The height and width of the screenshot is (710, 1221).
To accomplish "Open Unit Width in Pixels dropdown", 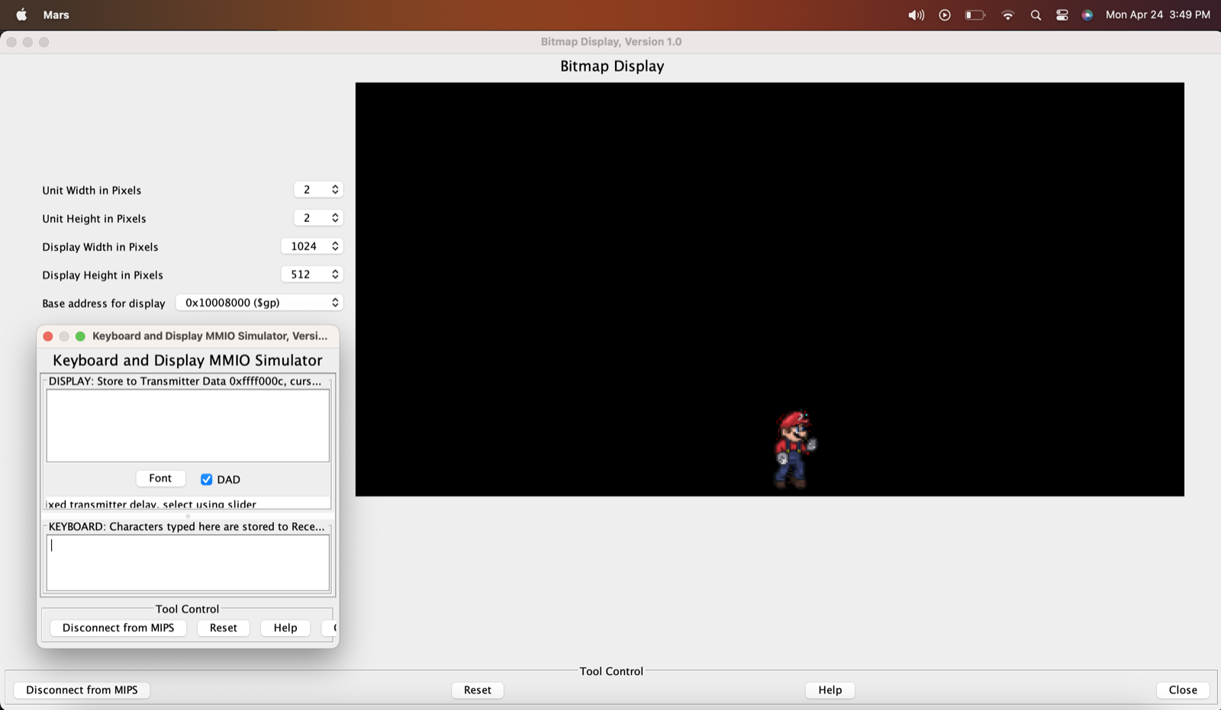I will [318, 189].
